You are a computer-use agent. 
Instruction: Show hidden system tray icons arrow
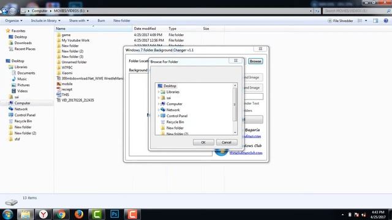342,215
